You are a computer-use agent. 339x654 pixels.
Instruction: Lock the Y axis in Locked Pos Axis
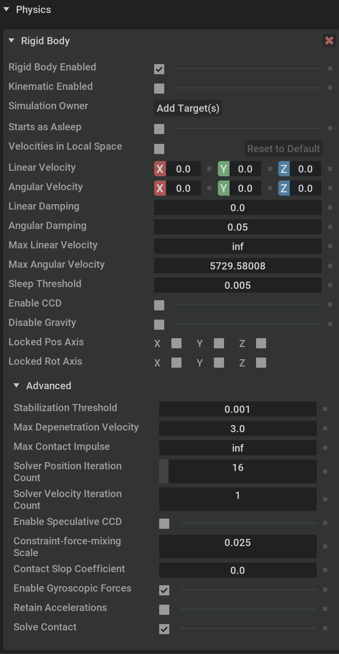point(219,344)
